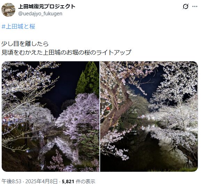
Task: Open the 上田城復元プロジェクト display name
Action: tap(47, 7)
